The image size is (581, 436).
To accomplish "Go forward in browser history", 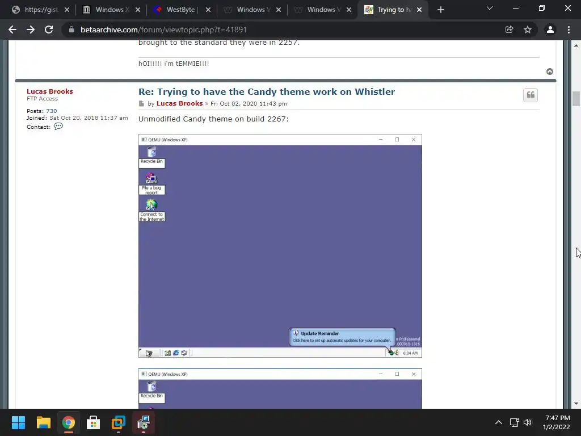I will (x=31, y=30).
